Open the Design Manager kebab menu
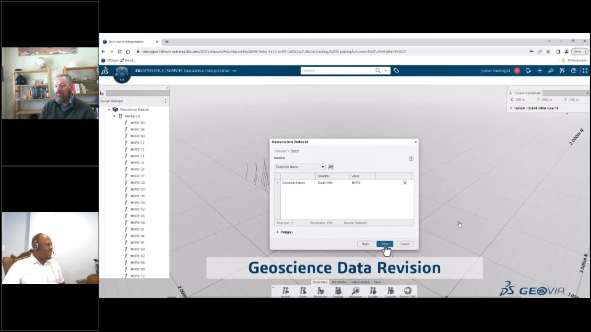 (165, 101)
